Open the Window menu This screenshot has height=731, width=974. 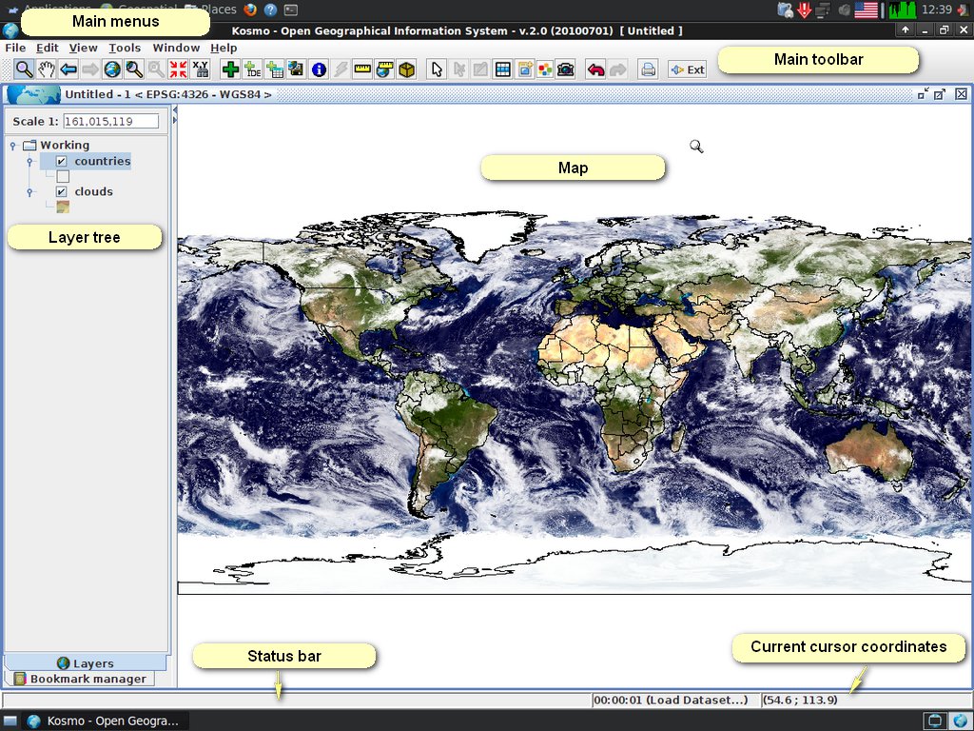pos(176,48)
